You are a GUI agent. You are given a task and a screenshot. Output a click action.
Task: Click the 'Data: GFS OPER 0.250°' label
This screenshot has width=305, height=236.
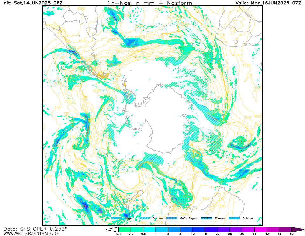coord(35,229)
